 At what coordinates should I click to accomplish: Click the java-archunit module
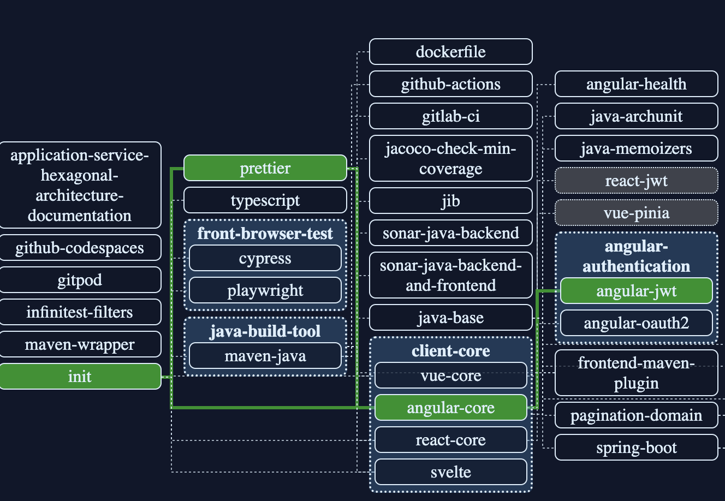[x=636, y=116]
